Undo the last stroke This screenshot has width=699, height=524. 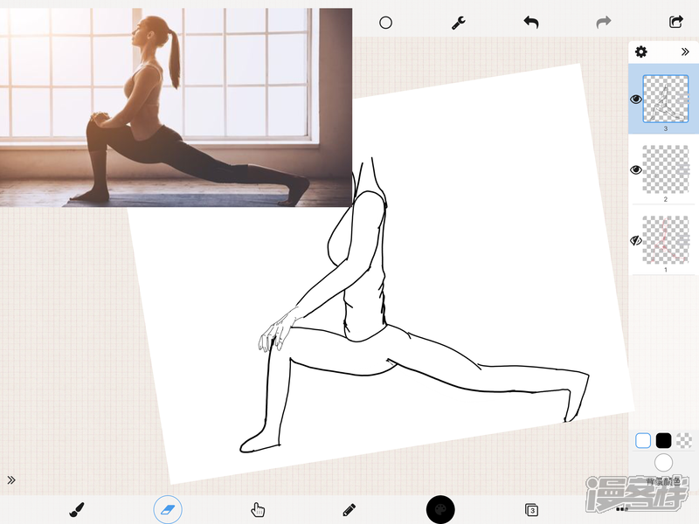pyautogui.click(x=531, y=23)
